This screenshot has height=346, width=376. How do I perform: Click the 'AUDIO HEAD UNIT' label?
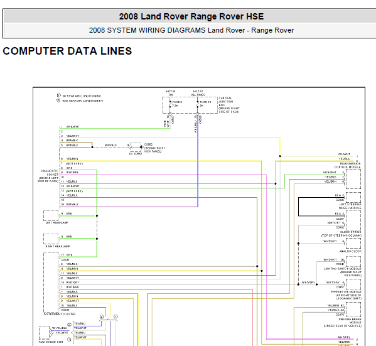click(x=51, y=342)
